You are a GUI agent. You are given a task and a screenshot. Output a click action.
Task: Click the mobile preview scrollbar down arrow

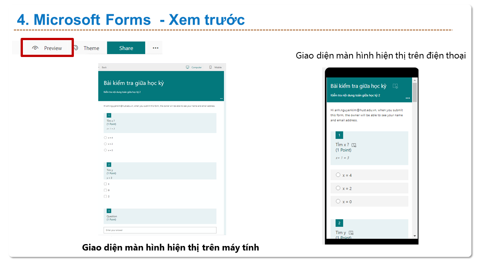(x=415, y=236)
